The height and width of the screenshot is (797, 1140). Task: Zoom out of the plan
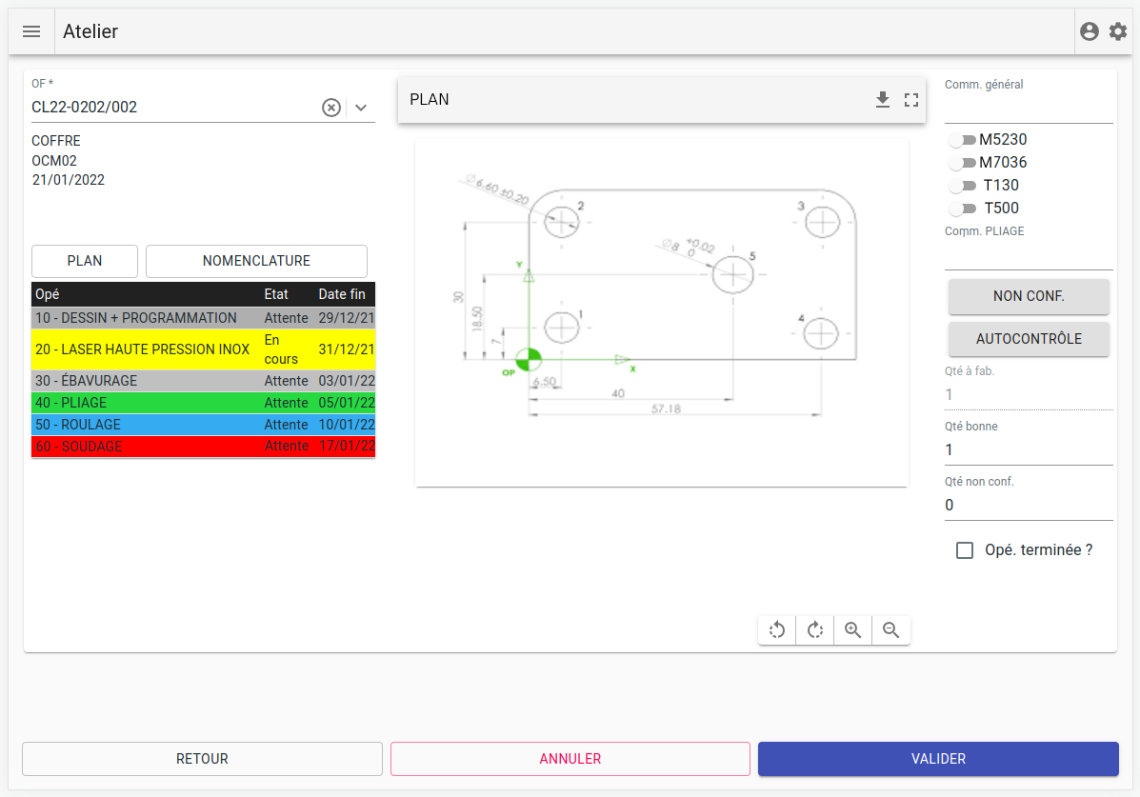click(x=891, y=629)
